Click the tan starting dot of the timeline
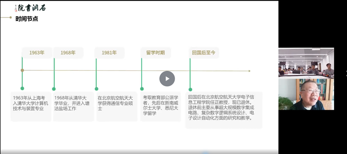 point(22,70)
